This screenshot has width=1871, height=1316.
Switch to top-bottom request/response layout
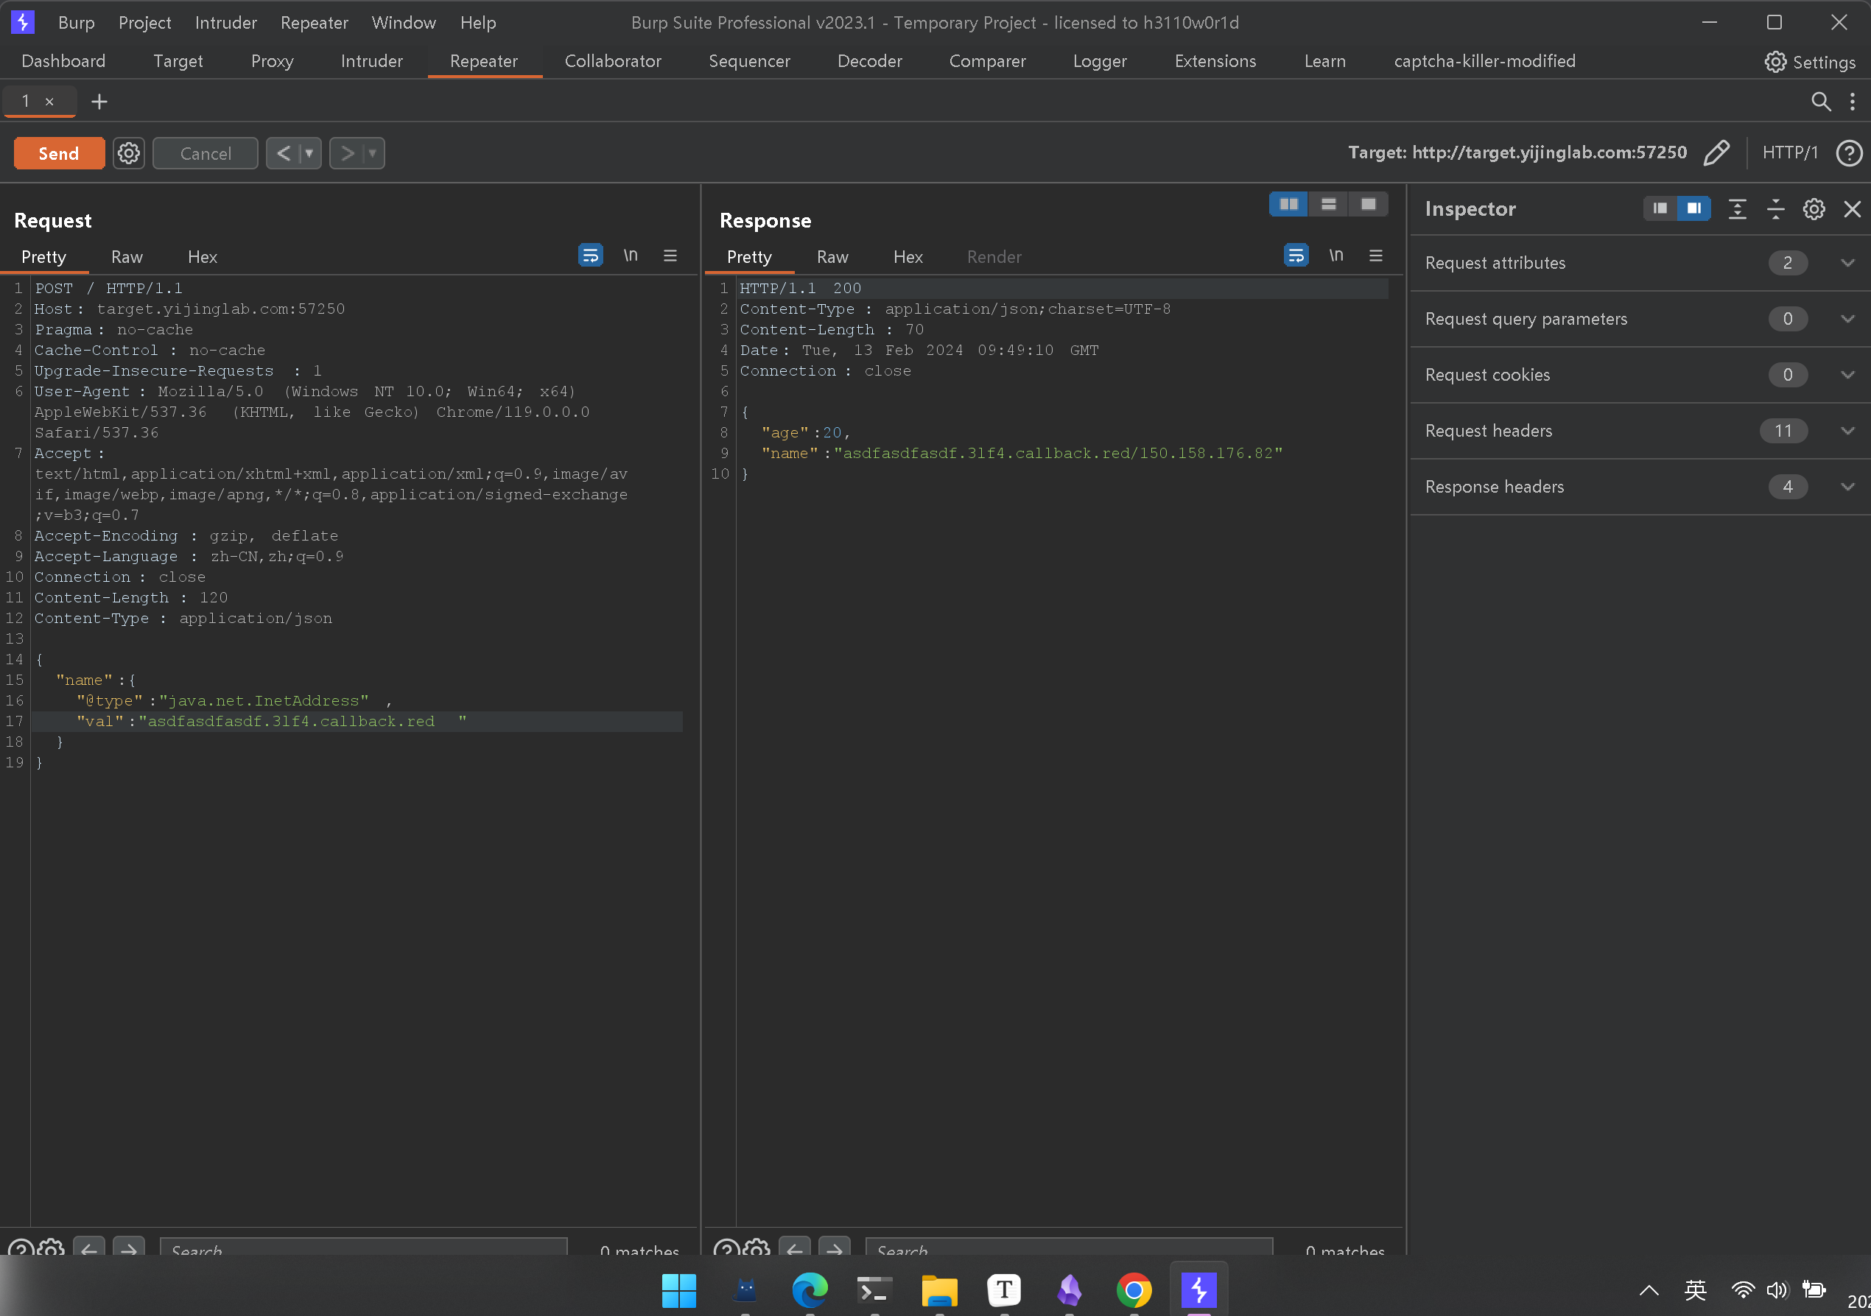click(x=1328, y=204)
